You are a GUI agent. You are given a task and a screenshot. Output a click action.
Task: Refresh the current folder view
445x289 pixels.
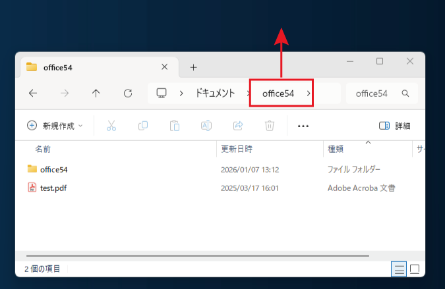click(x=128, y=93)
